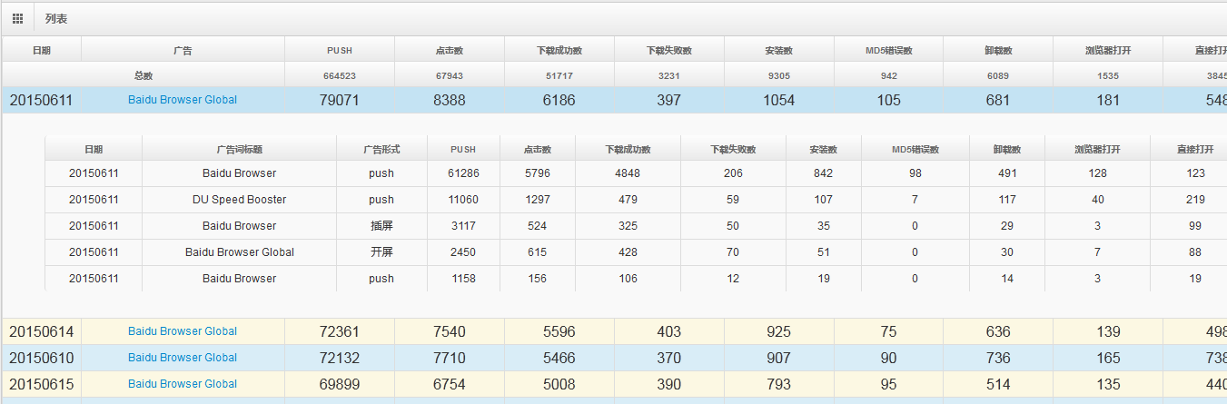Click the outer 安装数 column header
Image resolution: width=1227 pixels, height=404 pixels.
(779, 51)
